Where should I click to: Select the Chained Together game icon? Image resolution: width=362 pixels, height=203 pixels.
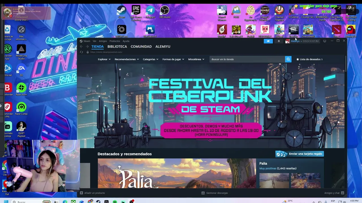(x=279, y=13)
